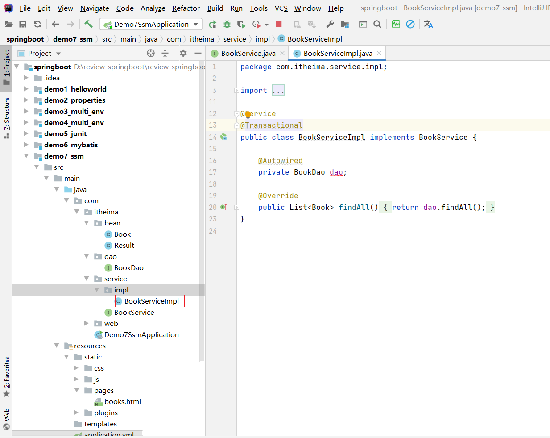Select the books.html file in the project tree

(122, 401)
